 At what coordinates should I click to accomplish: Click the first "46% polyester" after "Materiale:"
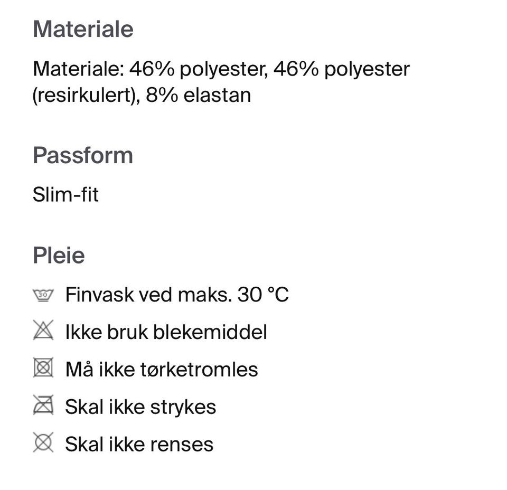click(198, 69)
